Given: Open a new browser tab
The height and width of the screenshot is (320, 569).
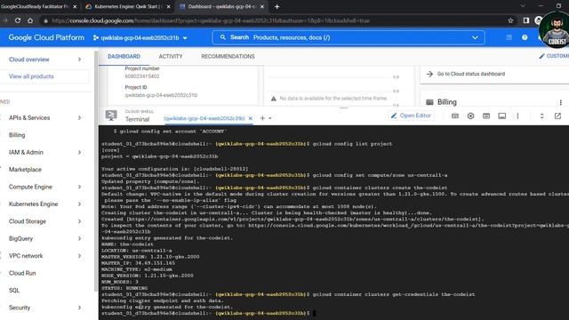Looking at the screenshot, I should tap(276, 6).
